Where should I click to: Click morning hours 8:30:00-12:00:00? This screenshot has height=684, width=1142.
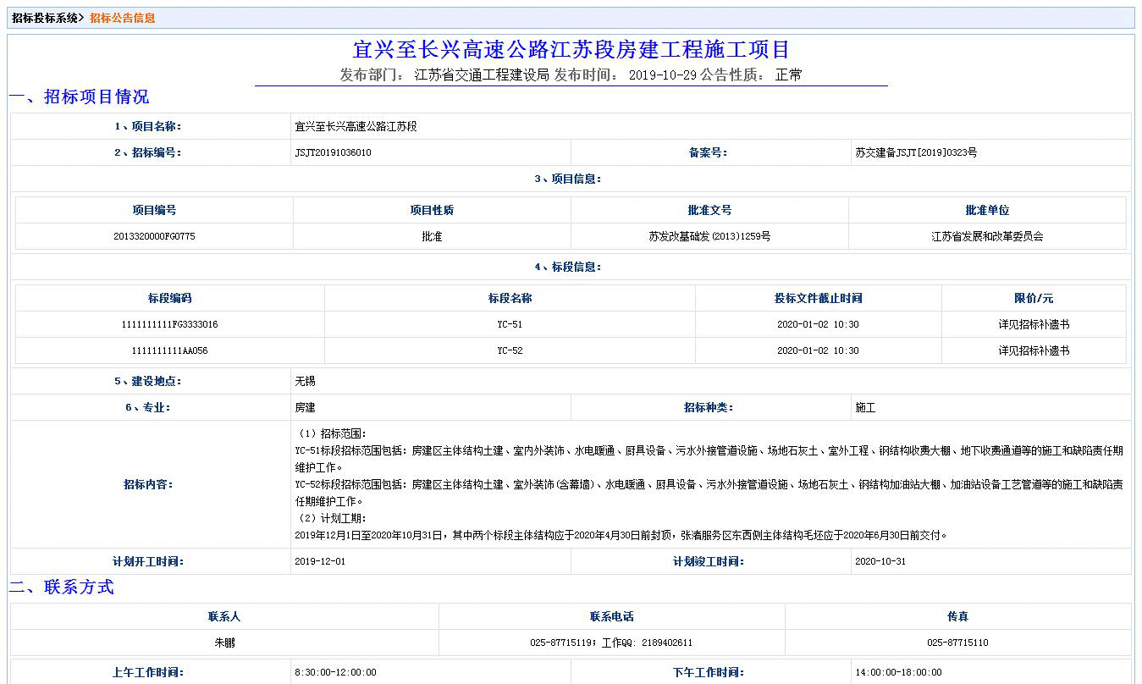click(x=335, y=672)
